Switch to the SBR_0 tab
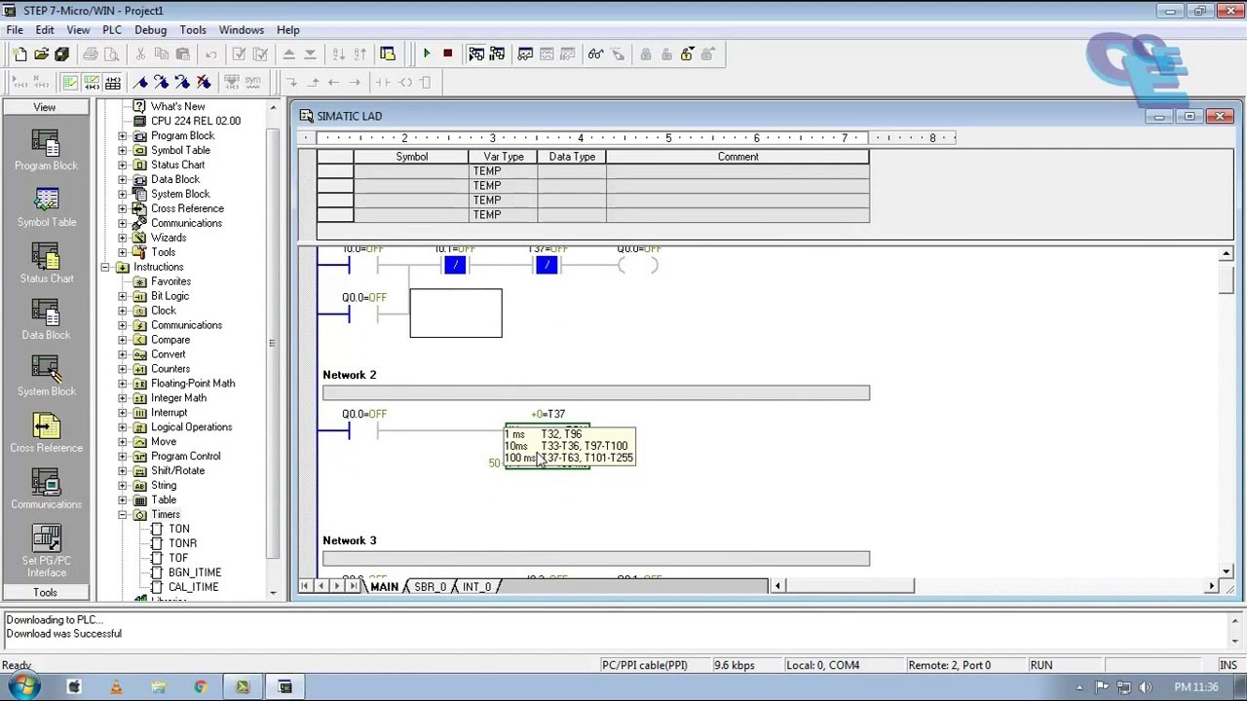The image size is (1247, 701). pos(430,586)
